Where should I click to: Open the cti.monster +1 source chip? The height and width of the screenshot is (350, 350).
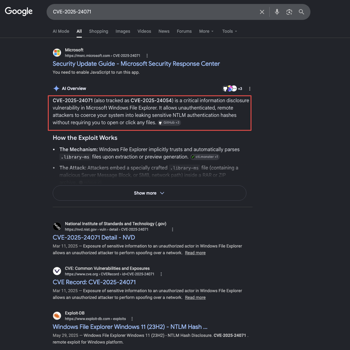[205, 157]
